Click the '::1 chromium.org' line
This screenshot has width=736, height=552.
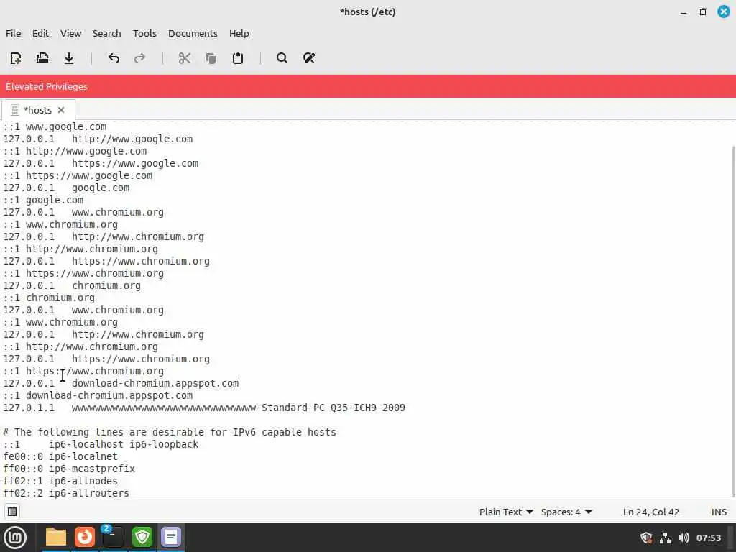coord(49,298)
